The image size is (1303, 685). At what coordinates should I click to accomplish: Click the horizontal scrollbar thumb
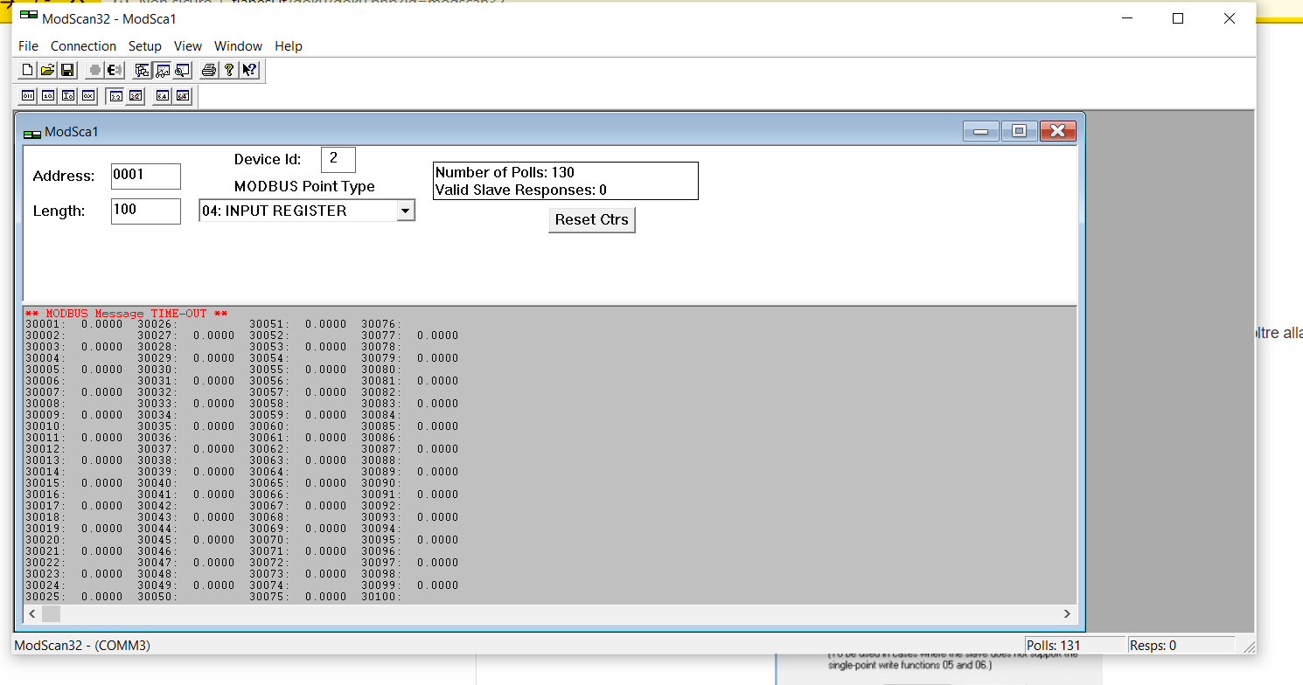(51, 614)
